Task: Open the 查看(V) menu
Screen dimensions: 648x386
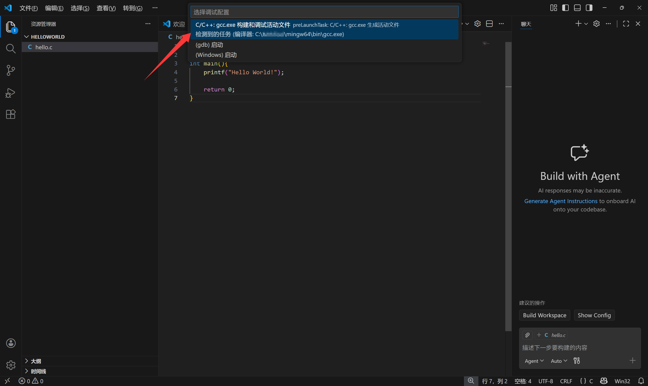Action: click(106, 8)
